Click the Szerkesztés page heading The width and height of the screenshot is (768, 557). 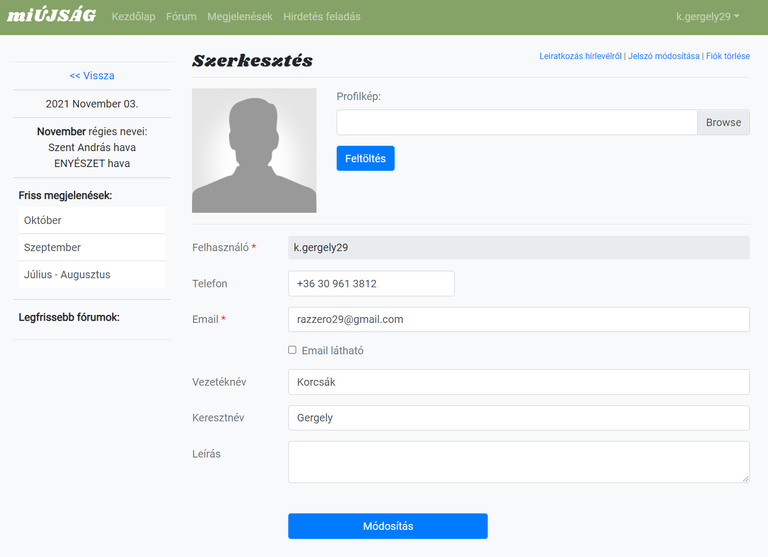253,61
